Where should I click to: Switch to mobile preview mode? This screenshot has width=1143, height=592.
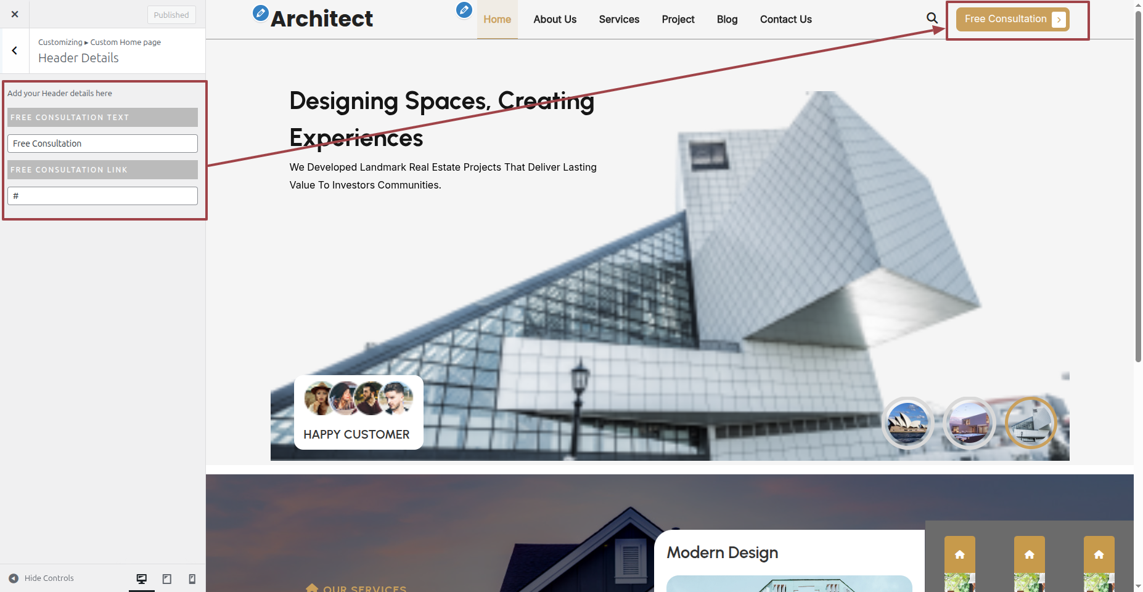192,578
